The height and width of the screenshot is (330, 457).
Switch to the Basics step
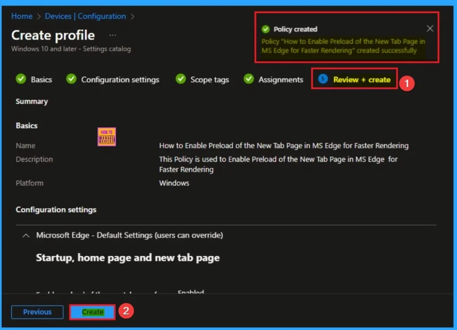point(42,79)
